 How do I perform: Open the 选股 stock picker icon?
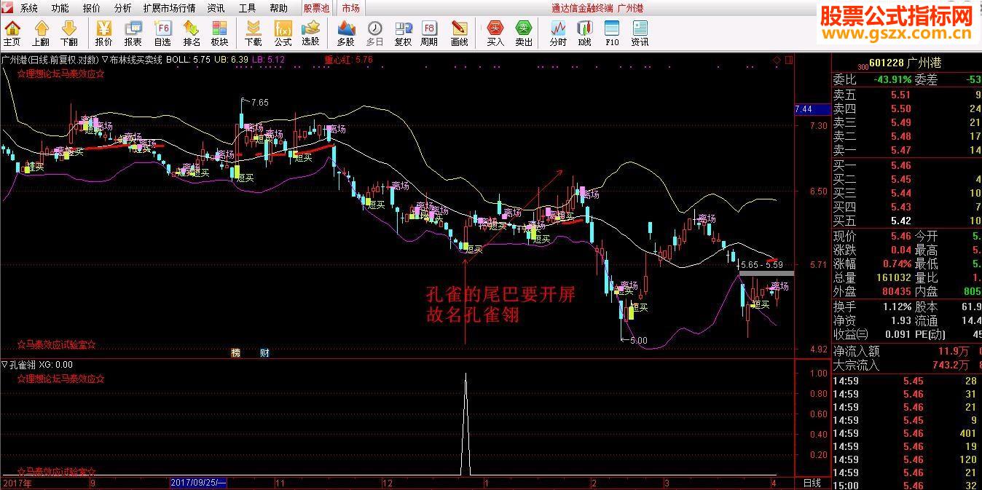tap(311, 33)
